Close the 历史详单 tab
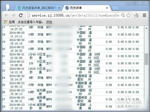Viewport: 150px width, 112px height. tap(107, 8)
